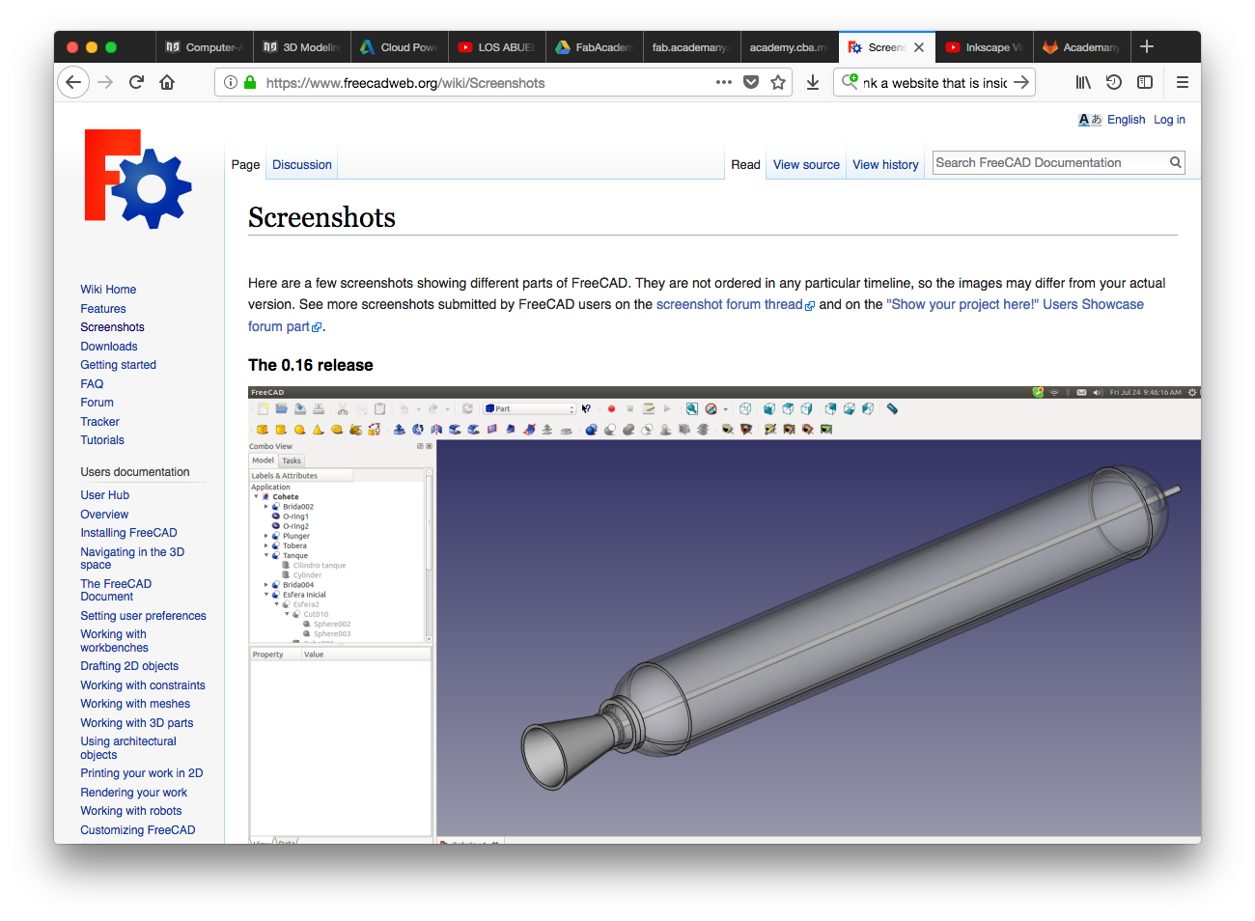Image resolution: width=1255 pixels, height=921 pixels.
Task: Select the Page tab
Action: point(245,165)
